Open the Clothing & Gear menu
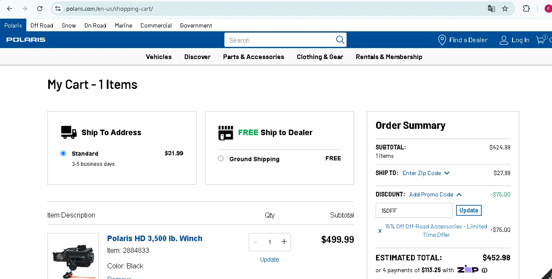The height and width of the screenshot is (279, 552). (x=320, y=57)
